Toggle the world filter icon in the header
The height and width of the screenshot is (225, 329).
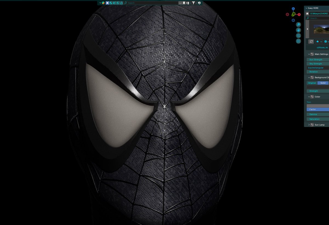click(118, 3)
